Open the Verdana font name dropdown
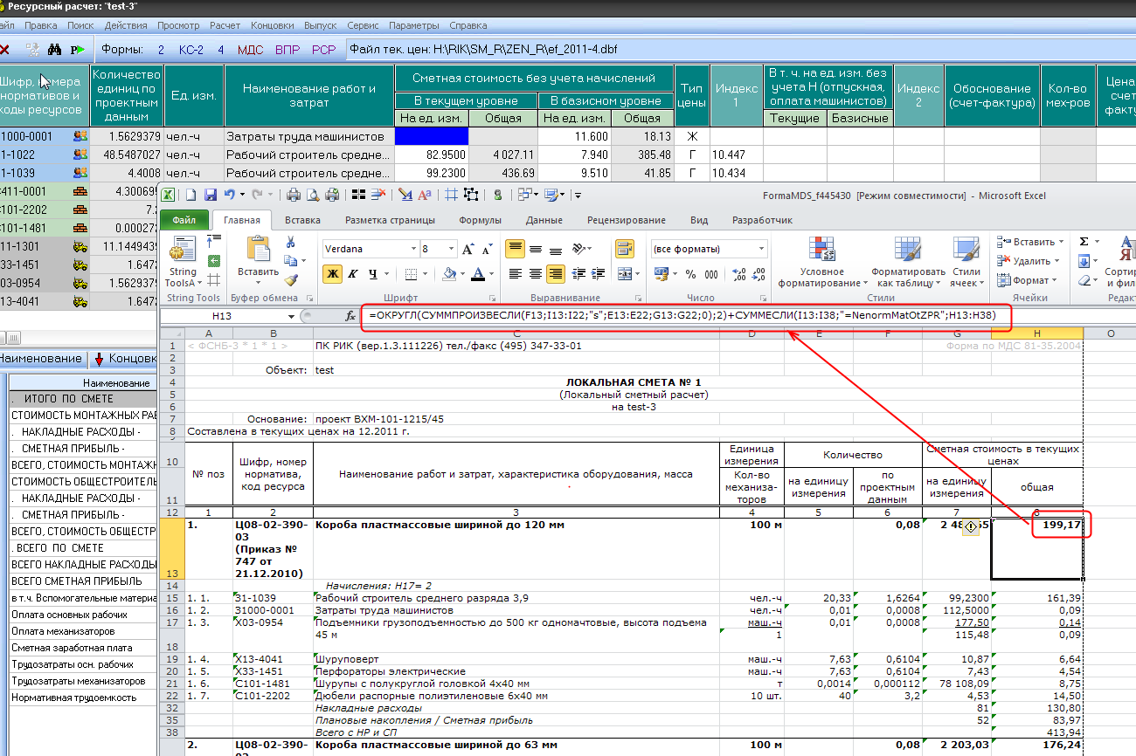1136x756 pixels. point(412,250)
